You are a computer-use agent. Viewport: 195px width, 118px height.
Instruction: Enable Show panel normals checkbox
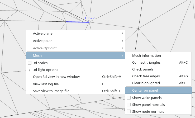pyautogui.click(x=129, y=105)
